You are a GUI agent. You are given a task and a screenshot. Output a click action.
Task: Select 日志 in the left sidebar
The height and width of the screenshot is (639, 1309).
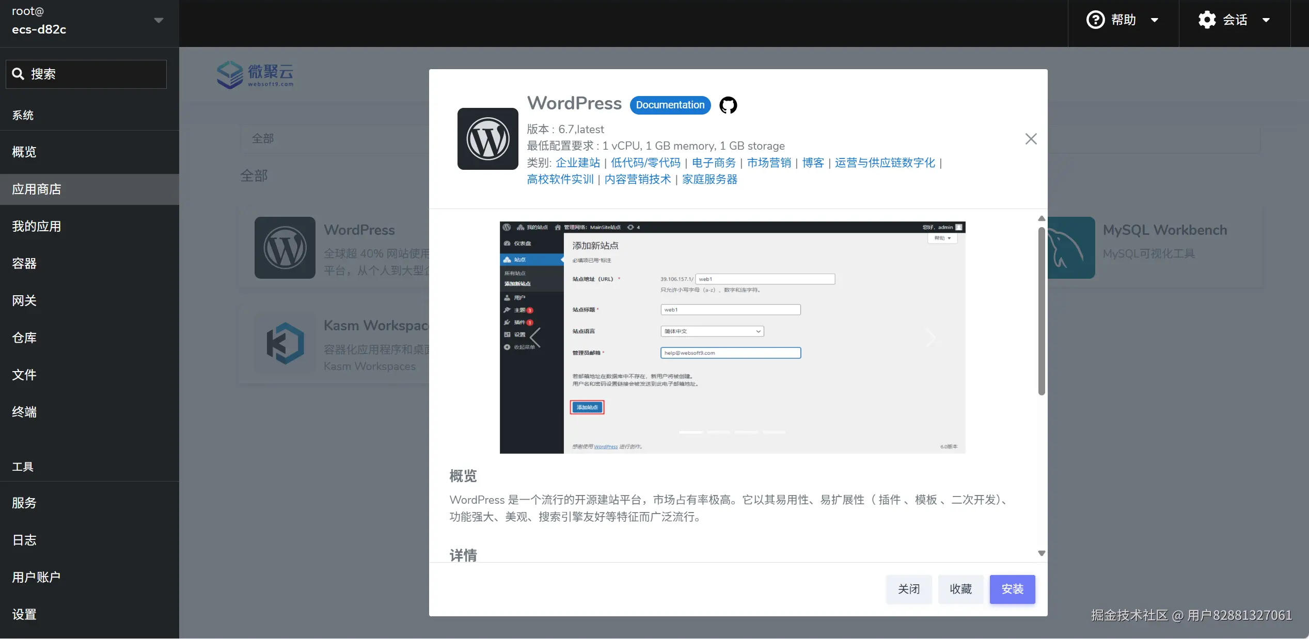pyautogui.click(x=24, y=540)
